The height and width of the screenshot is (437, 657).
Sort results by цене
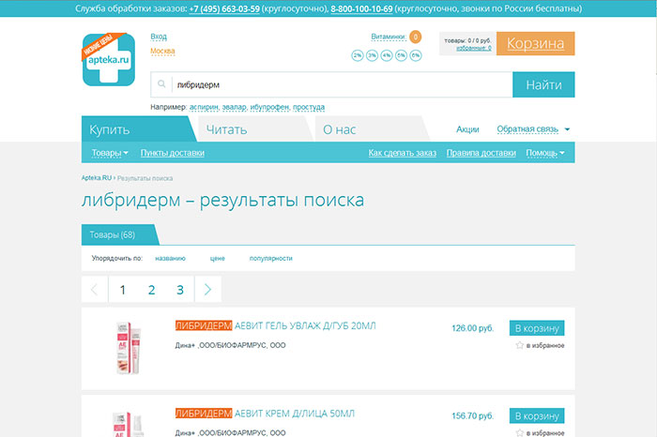pos(218,258)
